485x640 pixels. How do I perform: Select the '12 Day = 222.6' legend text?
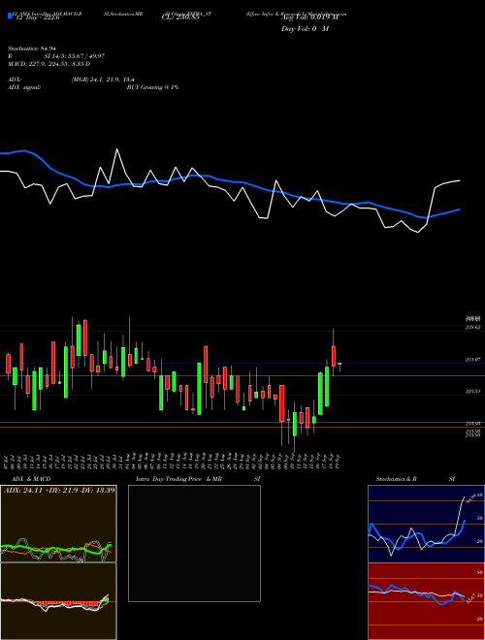pos(36,17)
